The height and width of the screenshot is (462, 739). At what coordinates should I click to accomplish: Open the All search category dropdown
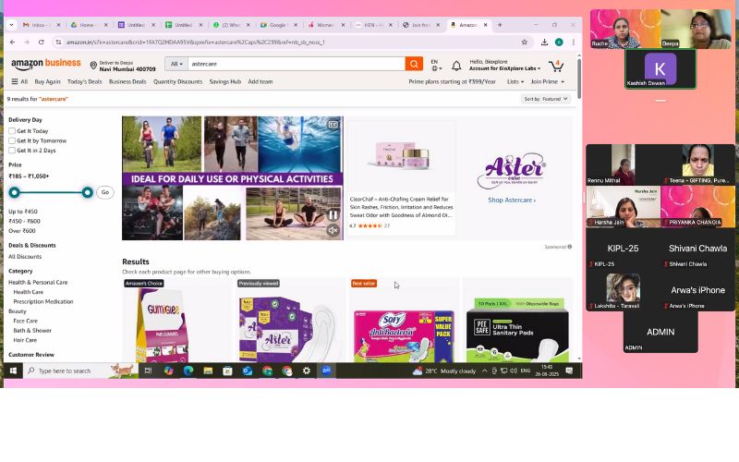(176, 64)
